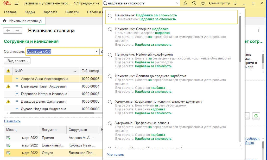Clear the search field with the X
This screenshot has height=160, width=267.
177,3
